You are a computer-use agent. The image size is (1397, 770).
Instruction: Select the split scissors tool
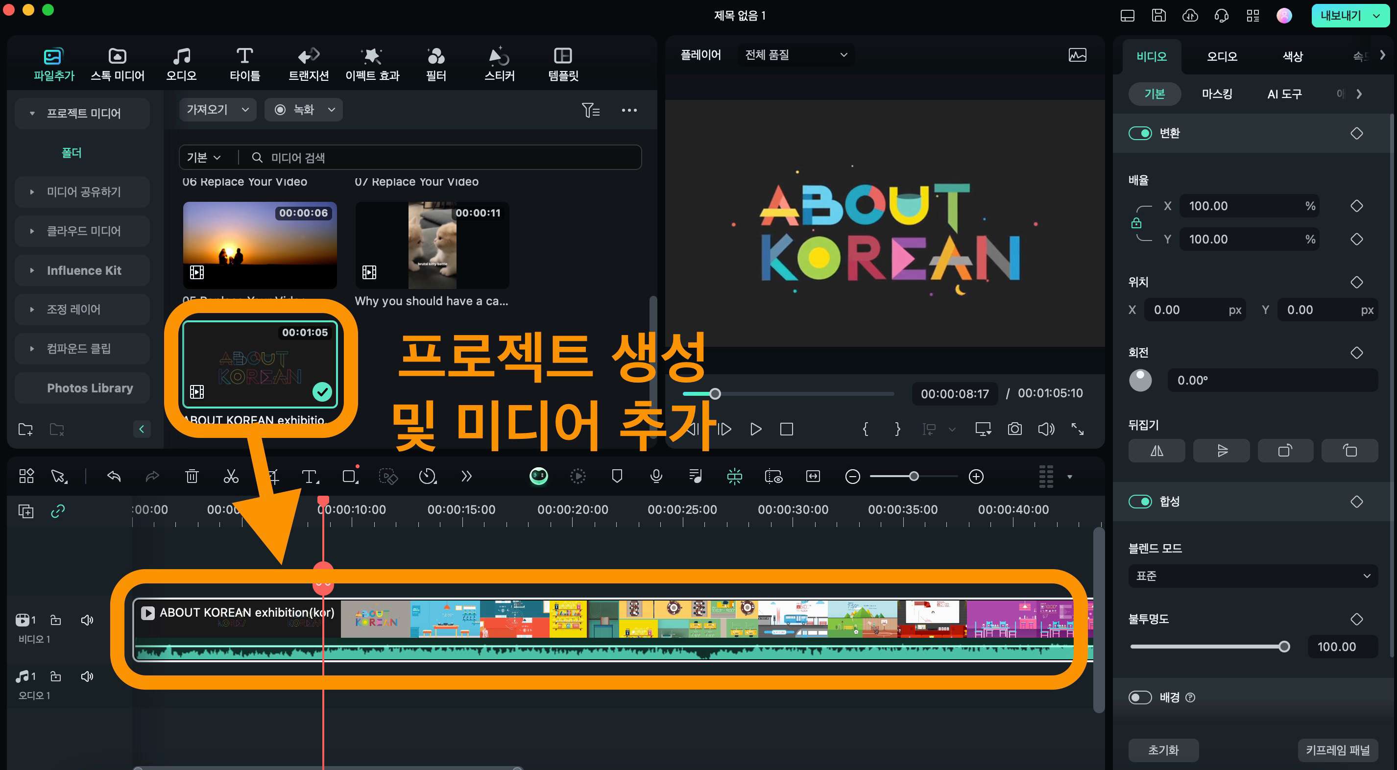pos(231,476)
